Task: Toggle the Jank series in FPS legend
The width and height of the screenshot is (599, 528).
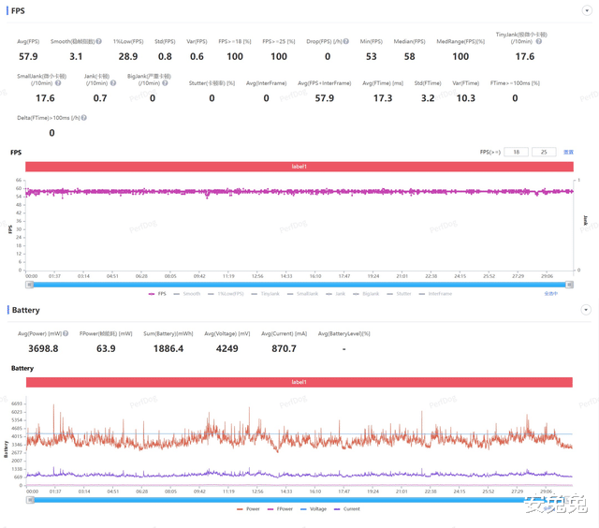Action: pyautogui.click(x=336, y=294)
